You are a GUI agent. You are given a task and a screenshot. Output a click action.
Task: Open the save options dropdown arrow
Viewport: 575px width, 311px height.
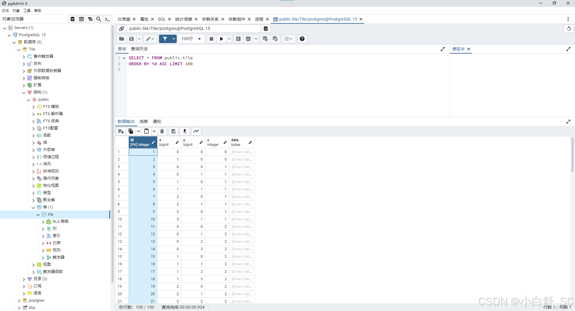pos(139,39)
